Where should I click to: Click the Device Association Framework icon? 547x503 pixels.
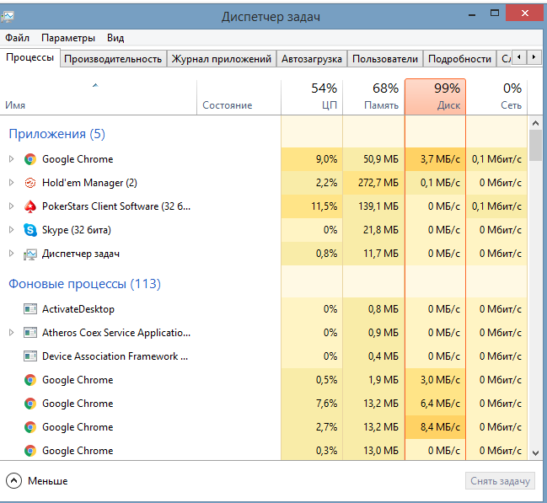pos(30,356)
